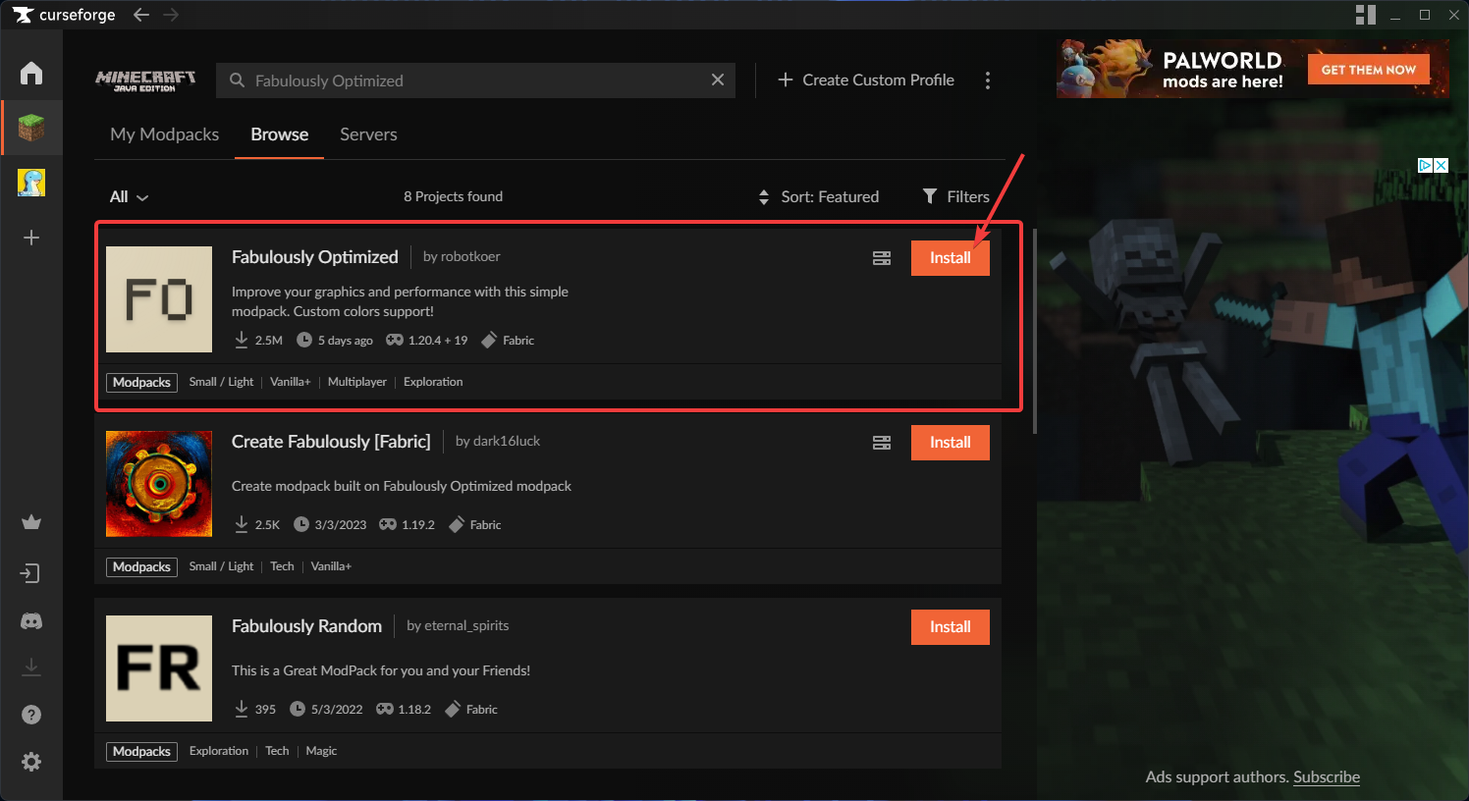
Task: Click the Subscribe link
Action: click(x=1327, y=777)
